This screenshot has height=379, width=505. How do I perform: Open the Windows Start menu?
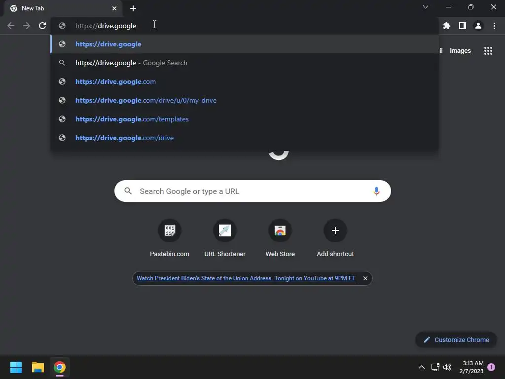pyautogui.click(x=16, y=367)
